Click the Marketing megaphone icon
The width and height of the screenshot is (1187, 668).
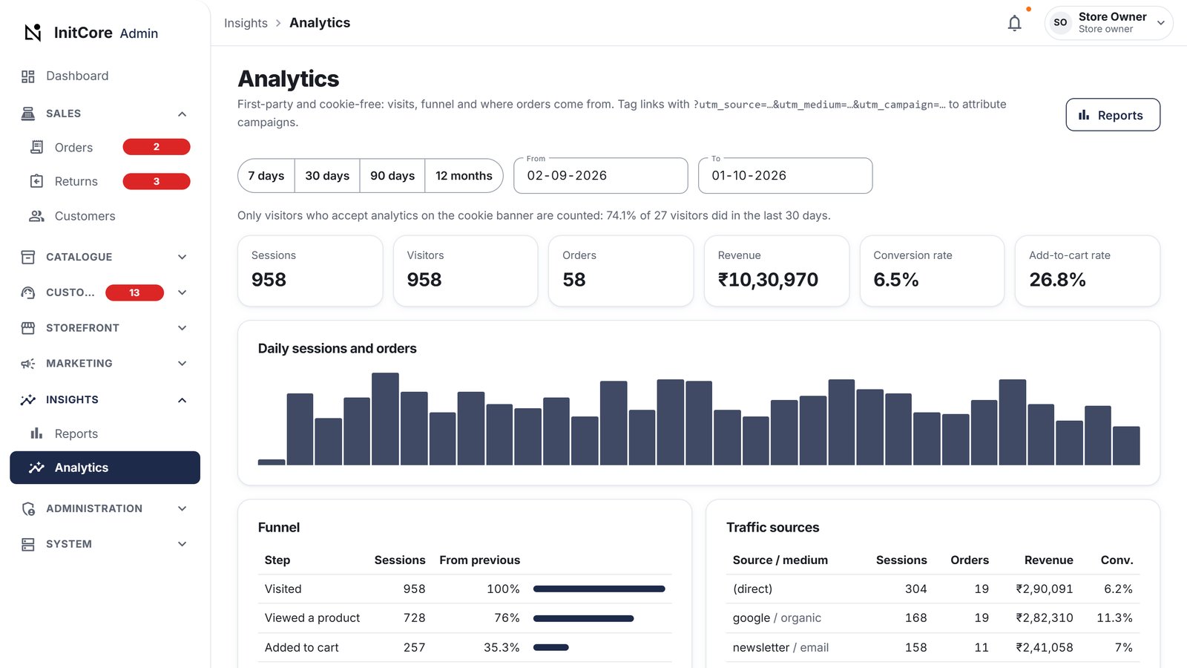click(x=28, y=364)
